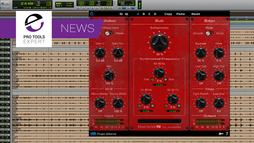Click Pro Tools transport Stop button
This screenshot has width=254, height=143.
(102, 8)
